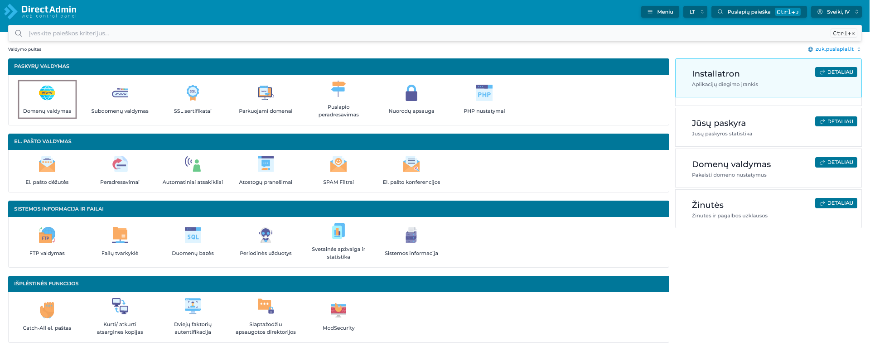Viewport: 870px width, 346px height.
Task: Open Failų tvarkyklė folder icon
Action: pos(120,235)
